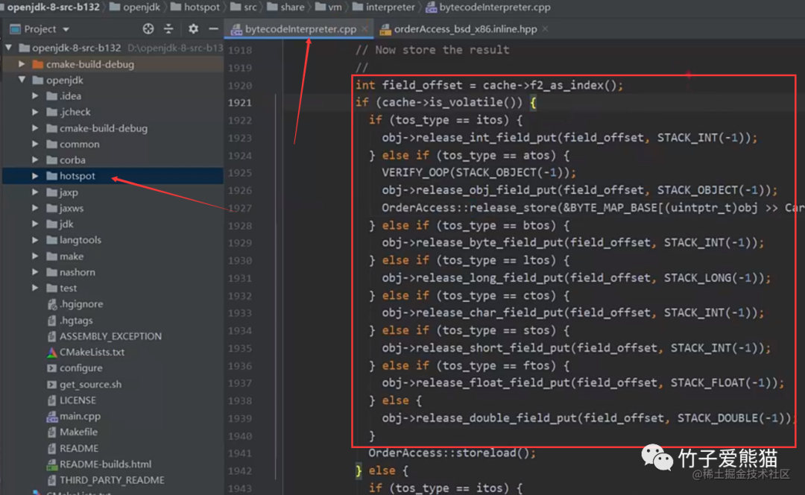805x495 pixels.
Task: Click the locate current file target icon
Action: [x=148, y=29]
